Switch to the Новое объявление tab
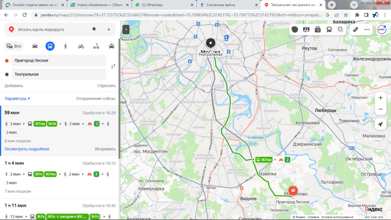This screenshot has height=220, width=391. click(x=99, y=5)
